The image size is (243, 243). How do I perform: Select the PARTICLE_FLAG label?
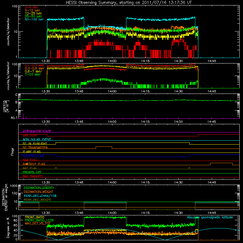[34, 164]
